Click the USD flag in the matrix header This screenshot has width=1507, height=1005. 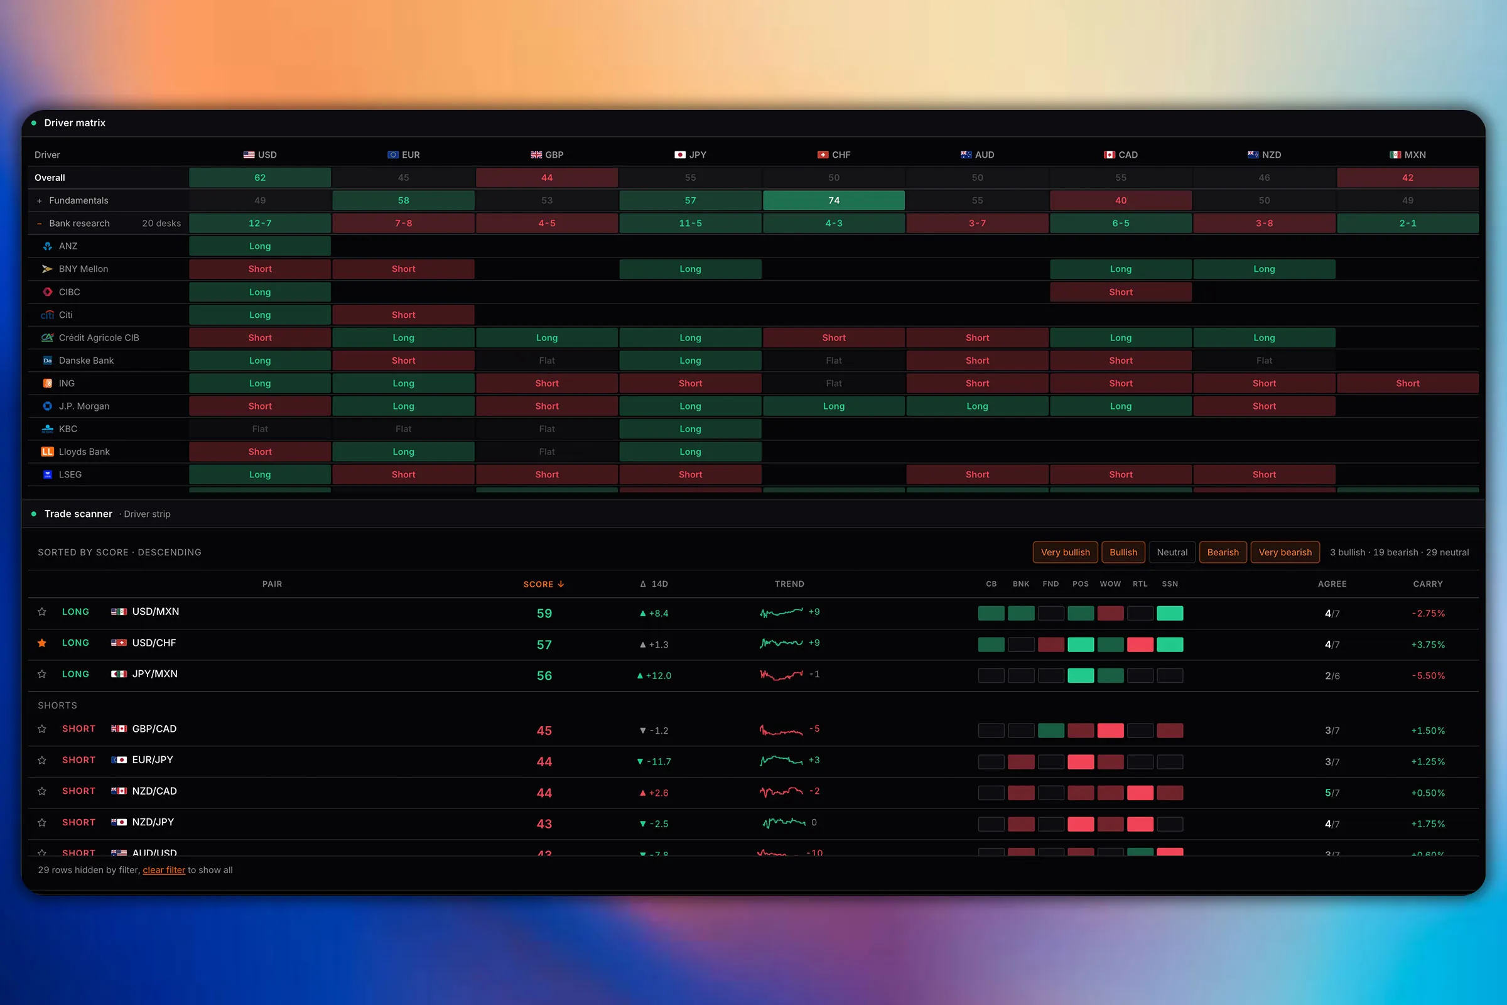(x=249, y=155)
